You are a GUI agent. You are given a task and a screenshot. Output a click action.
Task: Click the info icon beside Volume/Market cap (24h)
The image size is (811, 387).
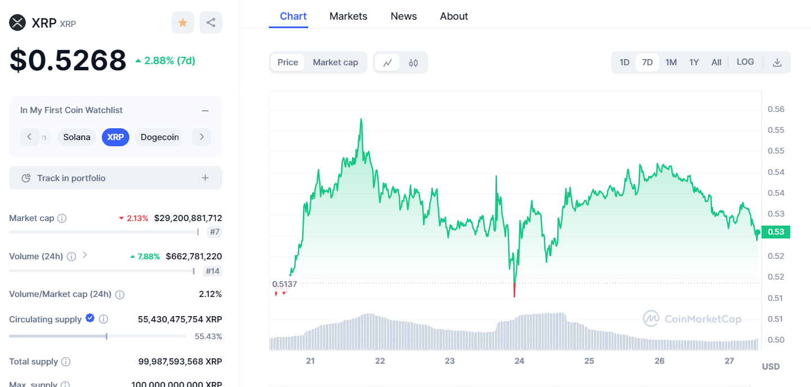tap(120, 294)
